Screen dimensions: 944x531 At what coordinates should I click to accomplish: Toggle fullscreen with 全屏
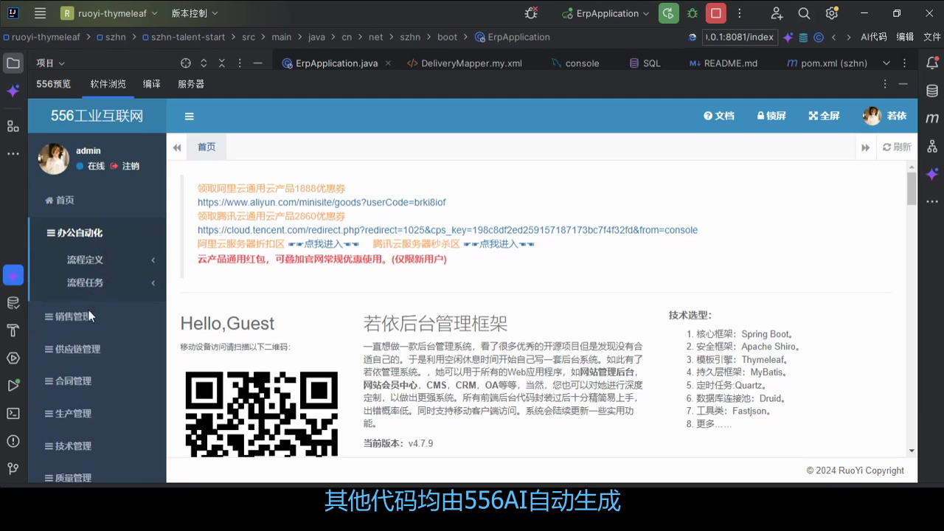[x=824, y=116]
